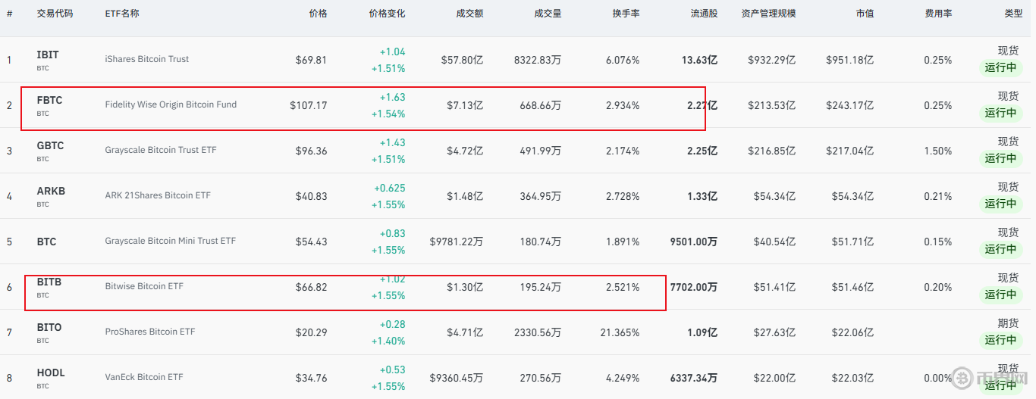Open ProShares Bitcoin ETF name link
This screenshot has width=1036, height=399.
150,332
